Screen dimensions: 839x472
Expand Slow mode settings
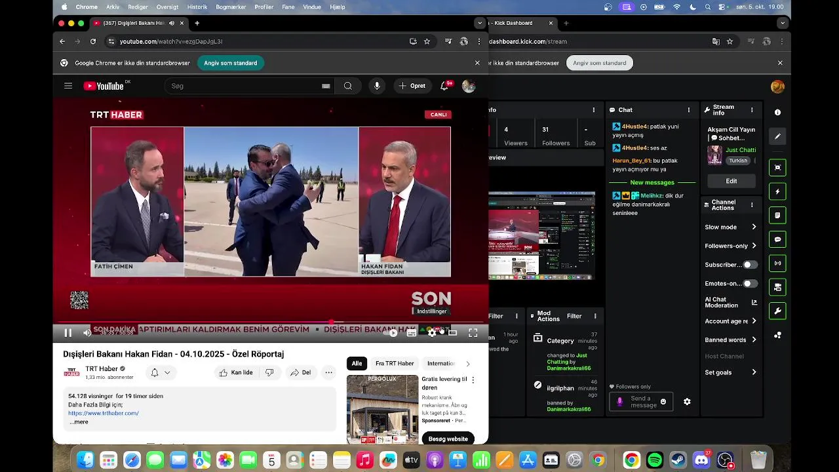[x=731, y=227]
